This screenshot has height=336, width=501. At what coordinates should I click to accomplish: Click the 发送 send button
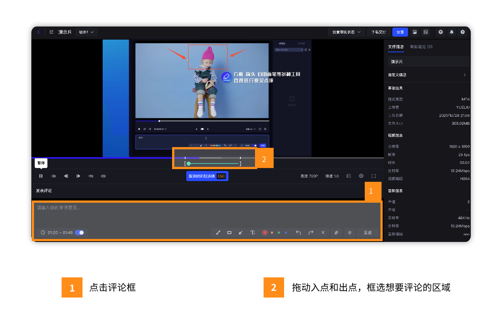pos(368,233)
